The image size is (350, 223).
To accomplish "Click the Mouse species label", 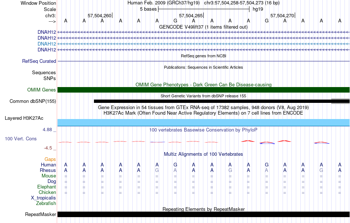I will click(49, 176).
